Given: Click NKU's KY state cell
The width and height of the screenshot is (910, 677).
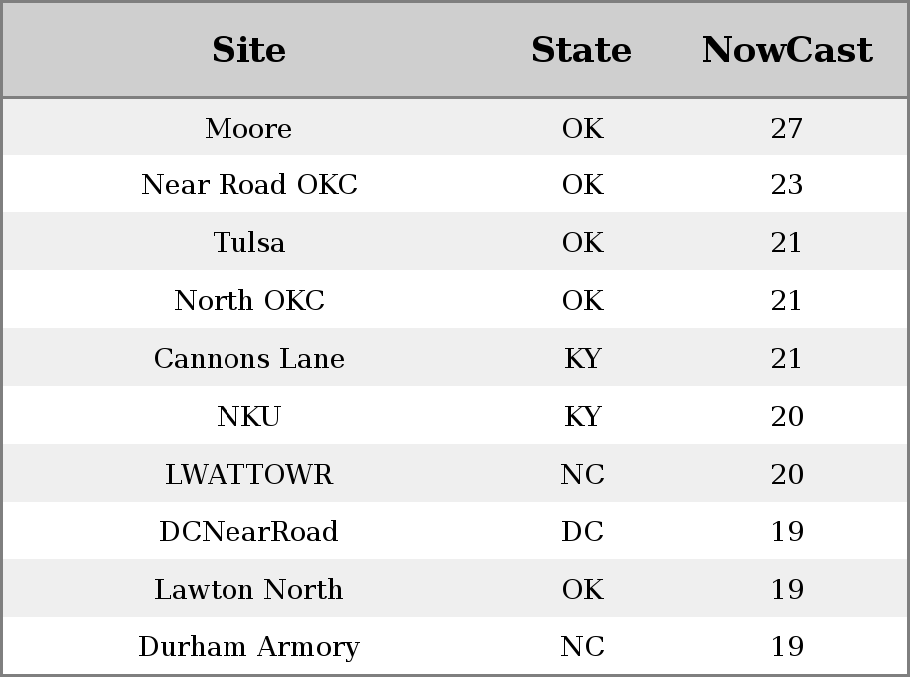Looking at the screenshot, I should (582, 416).
